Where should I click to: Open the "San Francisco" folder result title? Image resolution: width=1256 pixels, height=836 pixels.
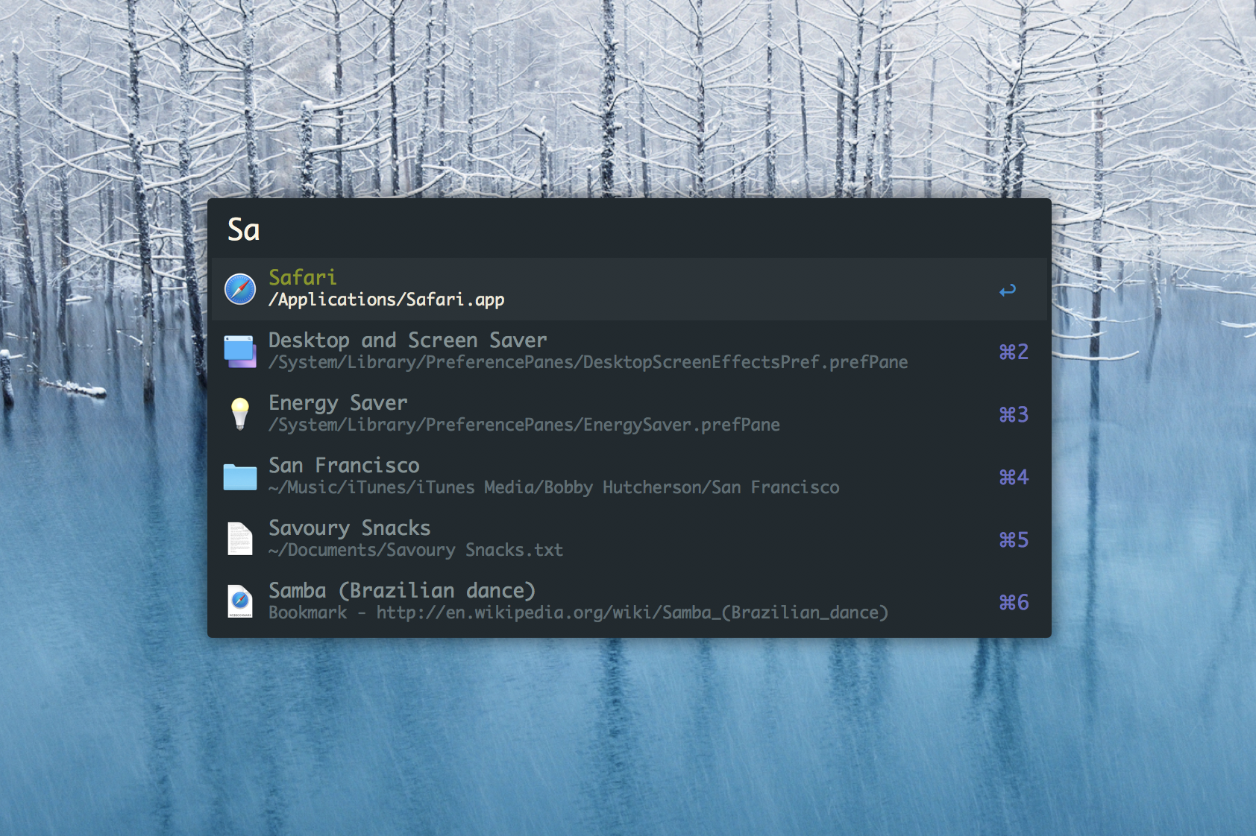click(x=344, y=466)
